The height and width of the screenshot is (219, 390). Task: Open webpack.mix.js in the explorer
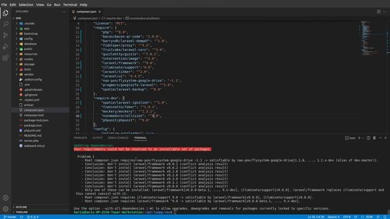[x=34, y=146]
